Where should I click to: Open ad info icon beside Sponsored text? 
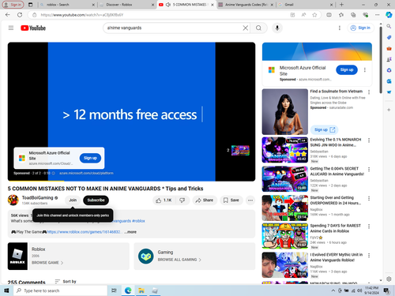coord(54,173)
